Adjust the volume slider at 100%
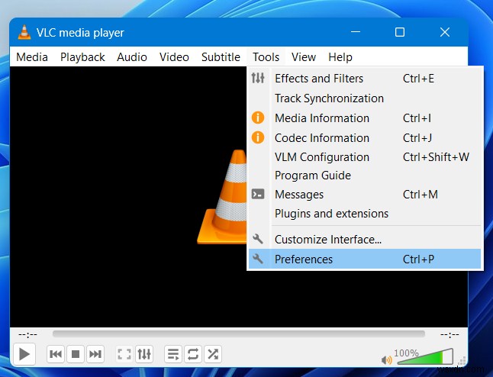This screenshot has height=377, width=493. pyautogui.click(x=425, y=357)
